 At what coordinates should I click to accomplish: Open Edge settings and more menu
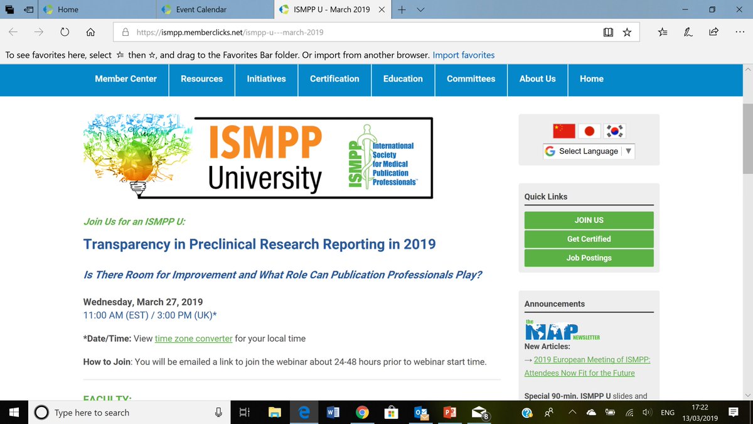(x=739, y=32)
